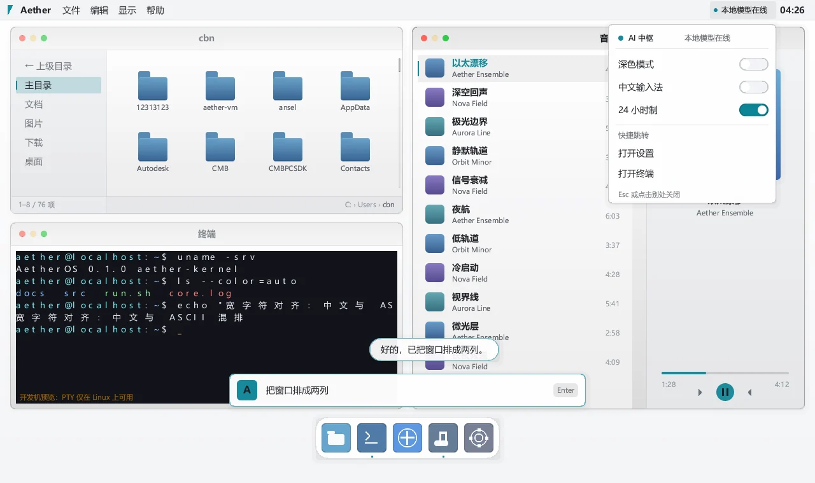Pause the currently playing track

coord(725,392)
